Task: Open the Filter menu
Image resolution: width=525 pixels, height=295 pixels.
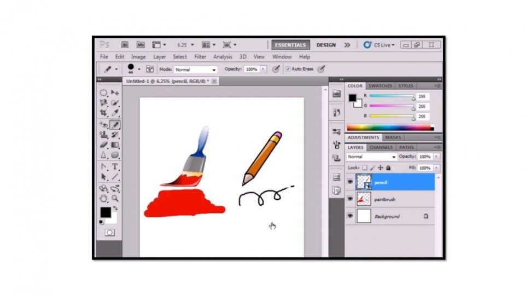Action: [x=200, y=57]
